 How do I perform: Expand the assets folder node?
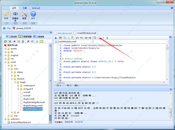5,49
